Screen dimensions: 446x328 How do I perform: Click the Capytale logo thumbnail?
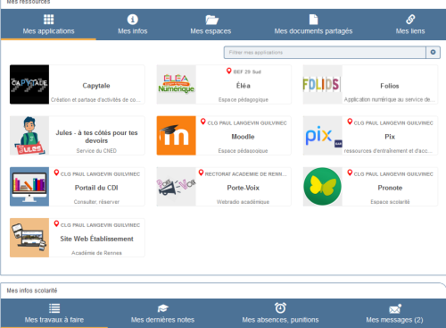[x=29, y=84]
